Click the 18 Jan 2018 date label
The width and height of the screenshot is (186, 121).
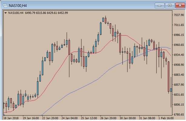click(11, 118)
